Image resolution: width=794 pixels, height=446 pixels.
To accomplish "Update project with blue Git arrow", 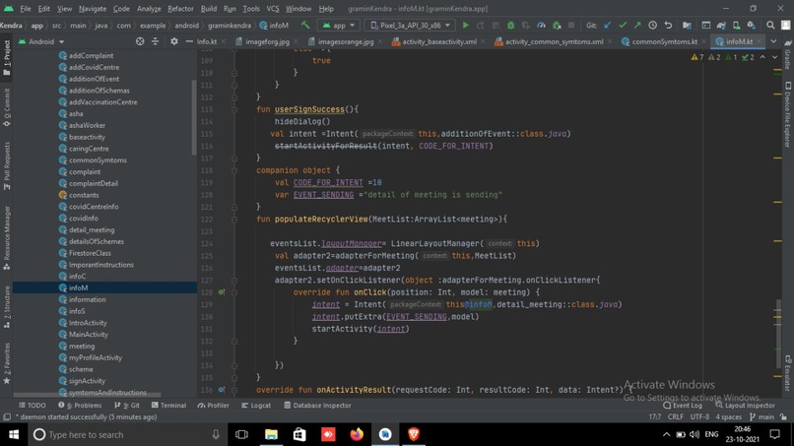I will 607,25.
